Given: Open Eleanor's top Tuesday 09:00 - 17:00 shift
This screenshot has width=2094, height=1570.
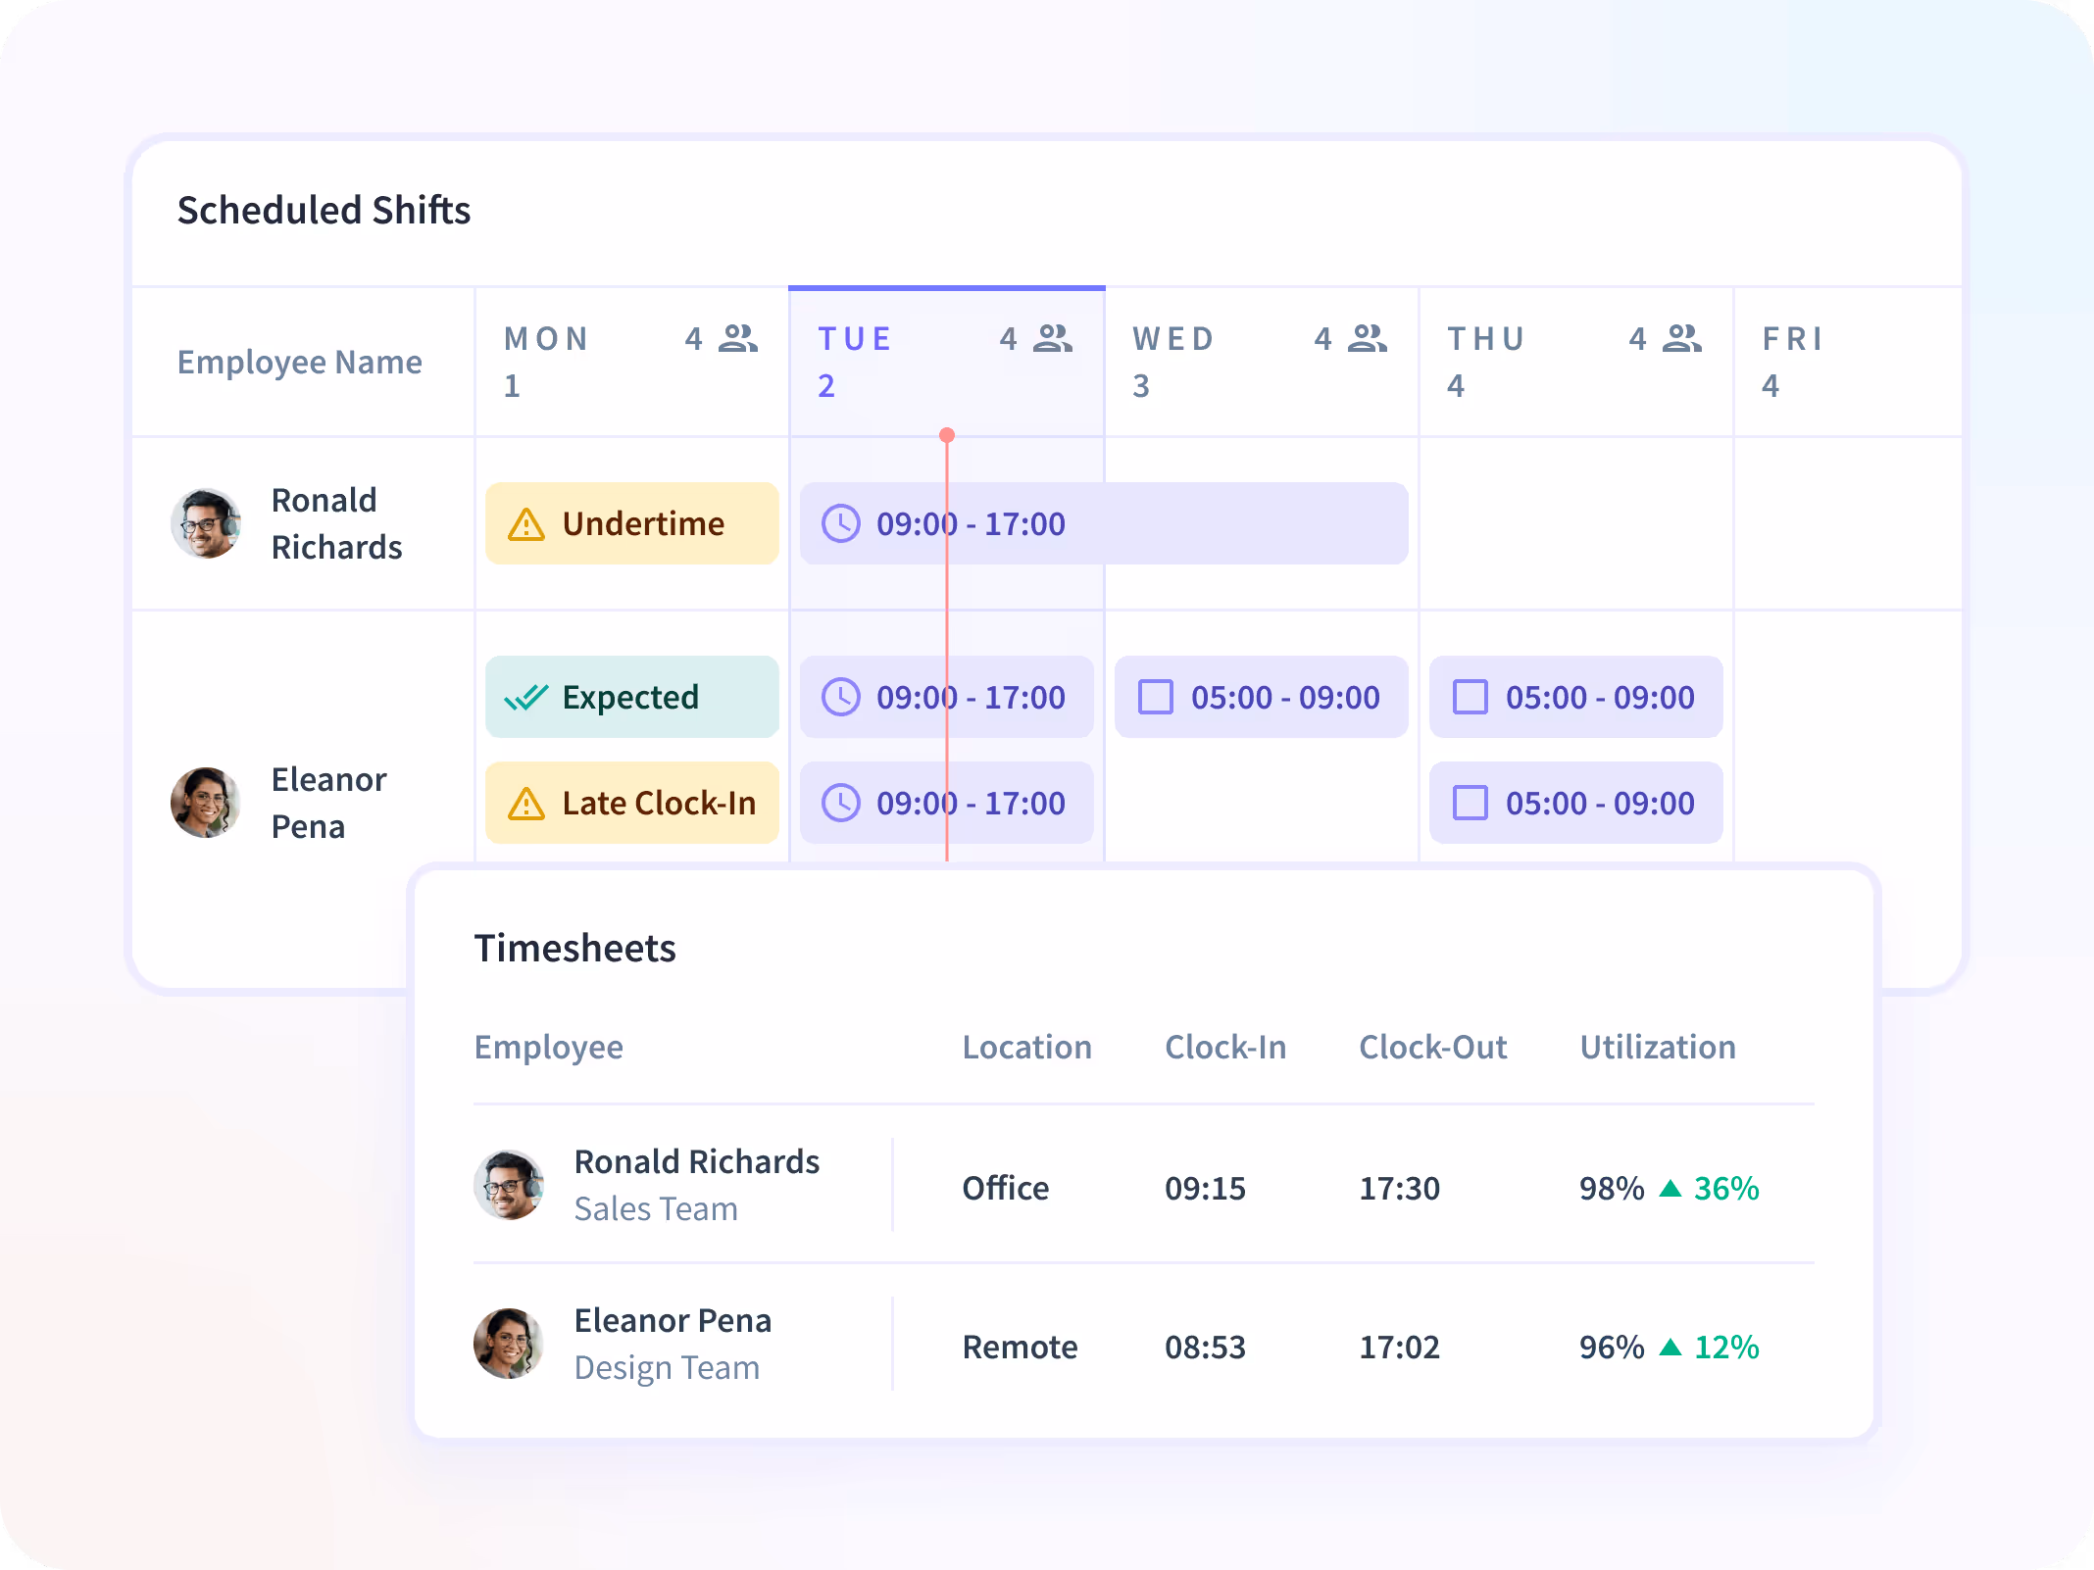Looking at the screenshot, I should coord(947,697).
